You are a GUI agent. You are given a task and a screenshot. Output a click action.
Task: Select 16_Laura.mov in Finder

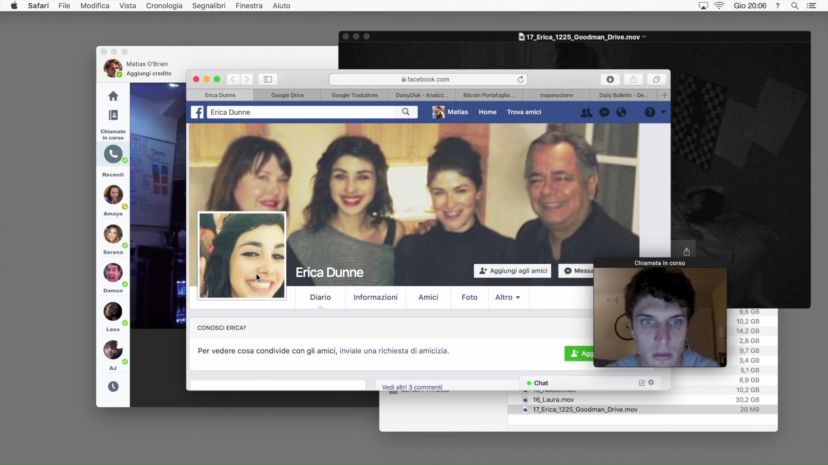643,400
